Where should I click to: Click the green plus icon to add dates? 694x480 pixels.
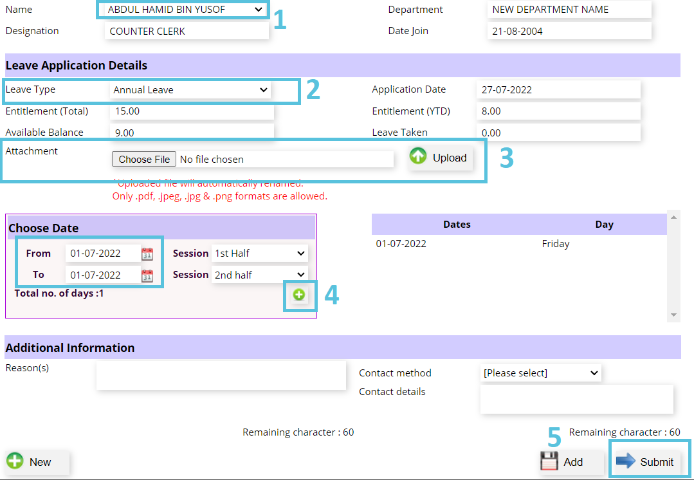pyautogui.click(x=298, y=295)
